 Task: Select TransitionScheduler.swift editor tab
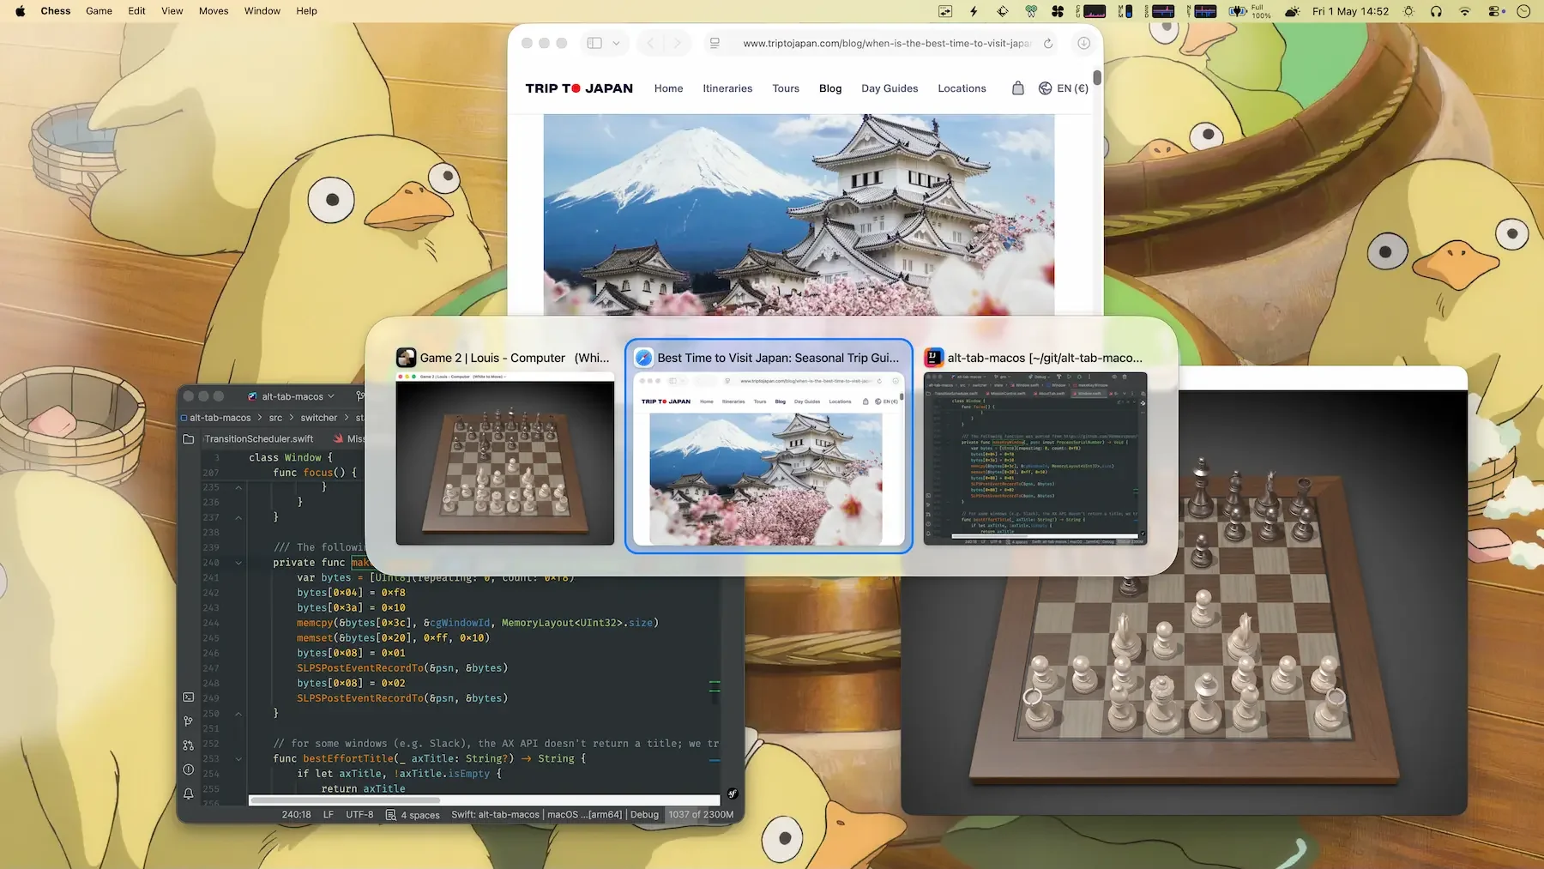pyautogui.click(x=260, y=439)
